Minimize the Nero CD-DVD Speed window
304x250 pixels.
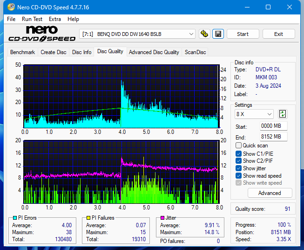[x=247, y=7]
